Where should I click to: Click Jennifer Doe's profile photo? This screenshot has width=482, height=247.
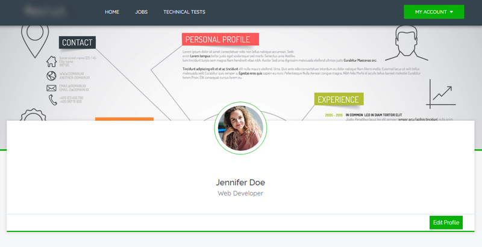pyautogui.click(x=241, y=128)
